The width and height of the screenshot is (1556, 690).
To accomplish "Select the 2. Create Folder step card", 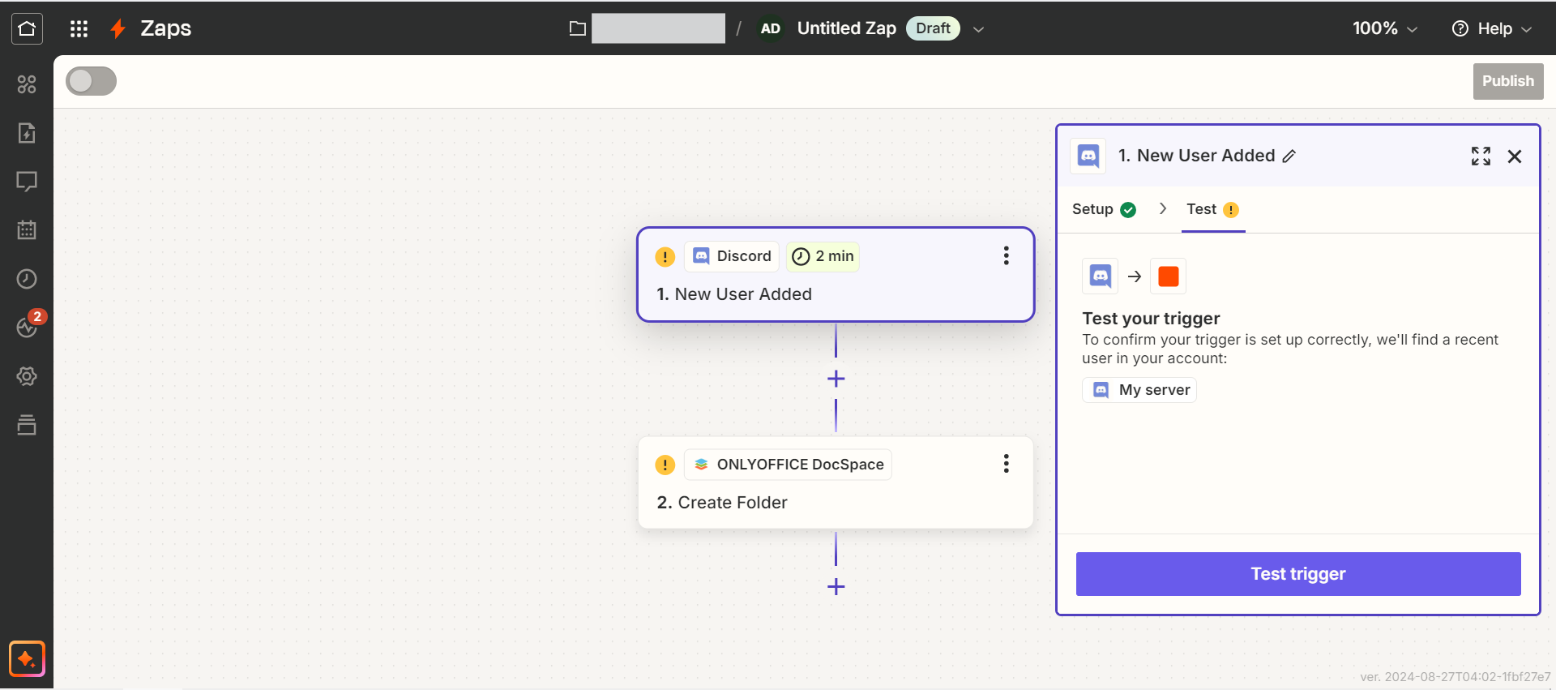I will pyautogui.click(x=836, y=482).
